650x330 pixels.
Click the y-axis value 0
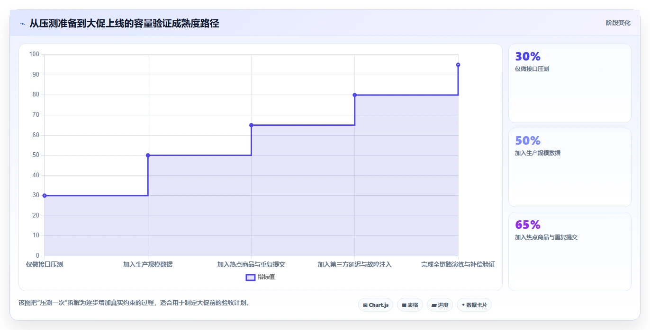pyautogui.click(x=38, y=256)
